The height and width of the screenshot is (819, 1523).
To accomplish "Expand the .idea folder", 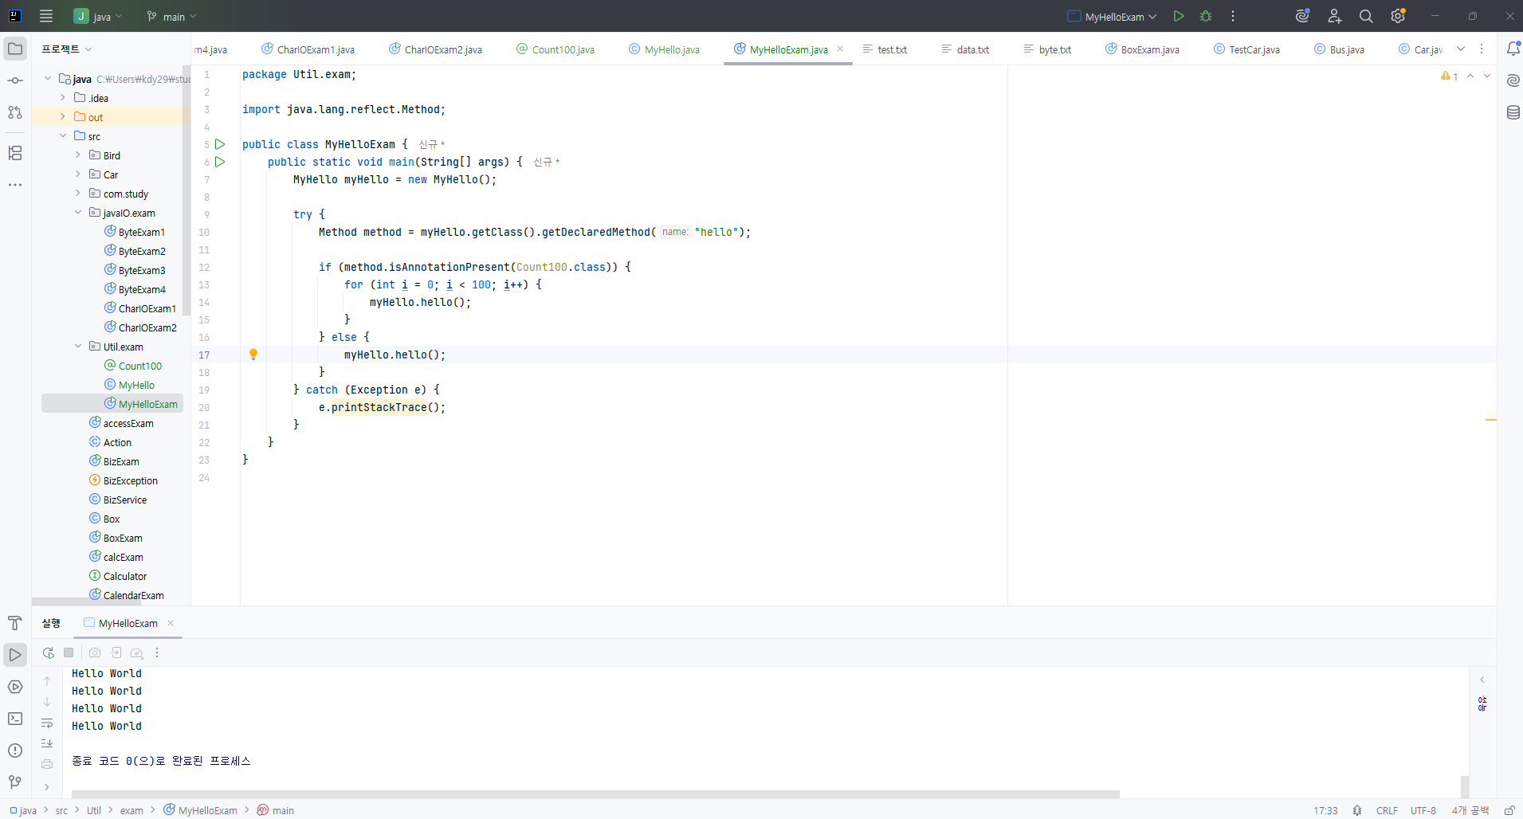I will click(x=63, y=98).
